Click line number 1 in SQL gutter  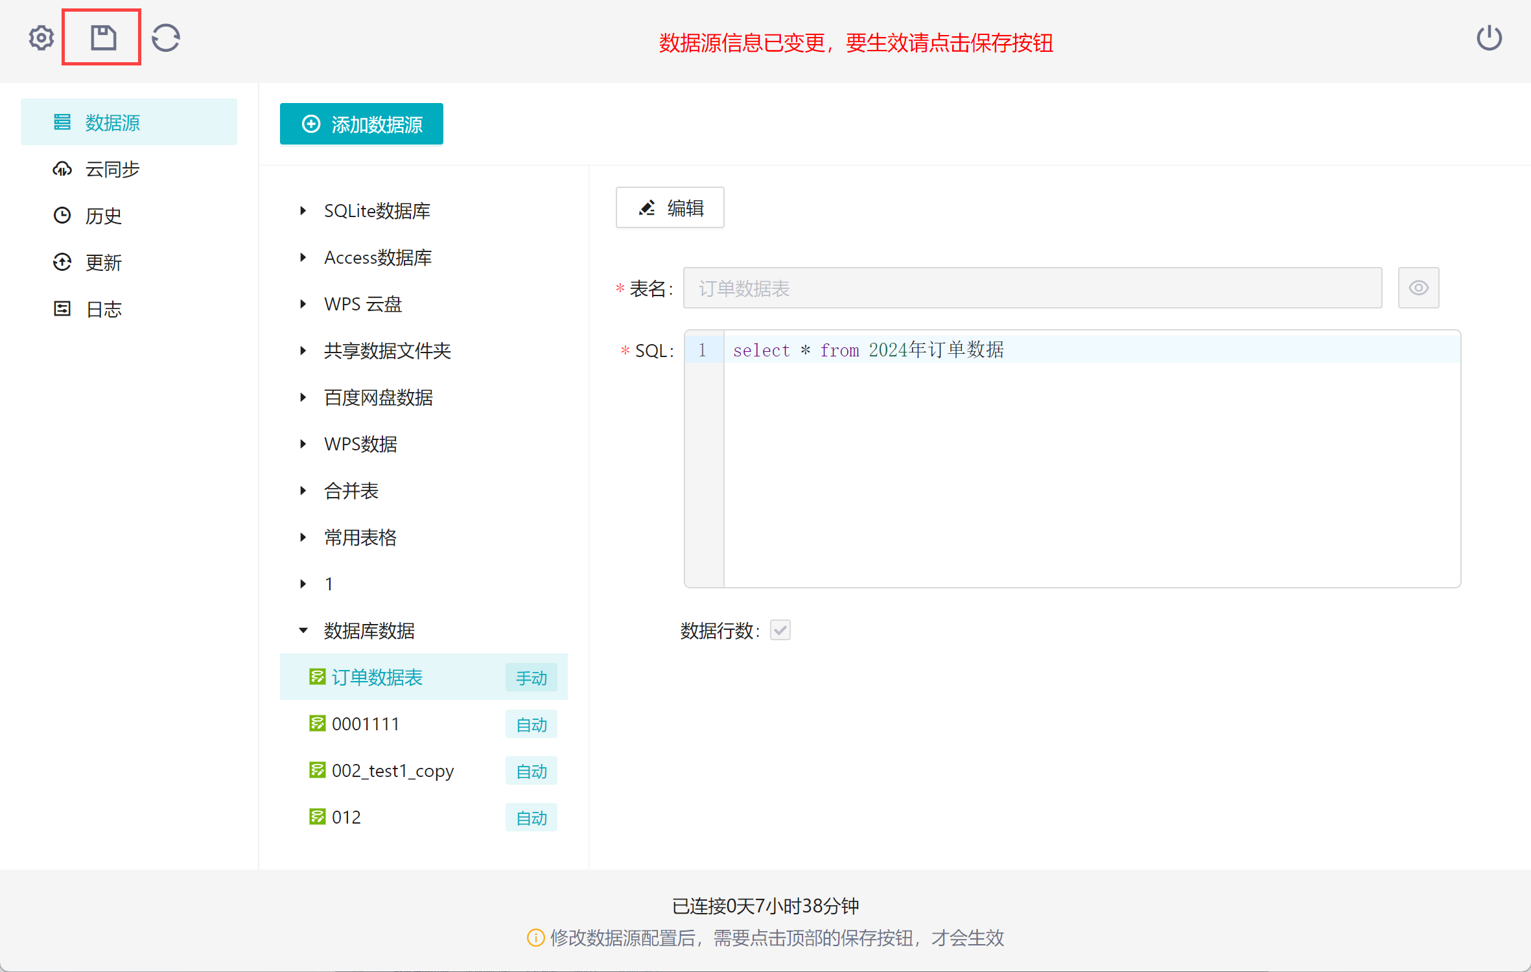[703, 350]
